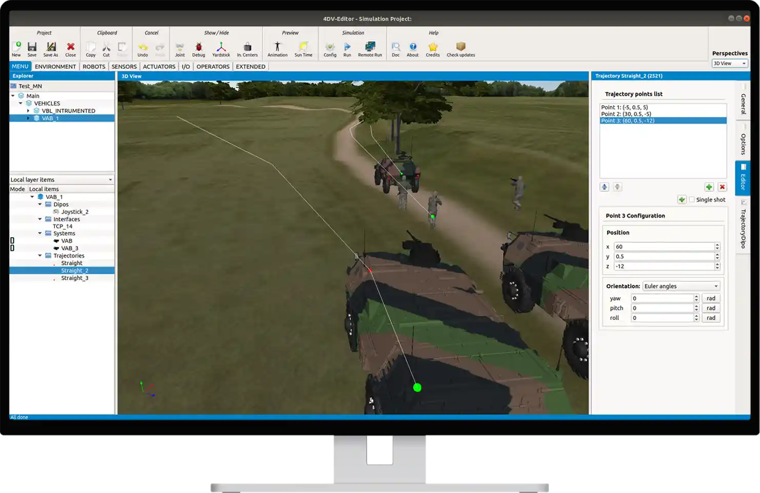Click the rad unit button for yaw
Viewport: 760px width, 493px height.
[711, 298]
